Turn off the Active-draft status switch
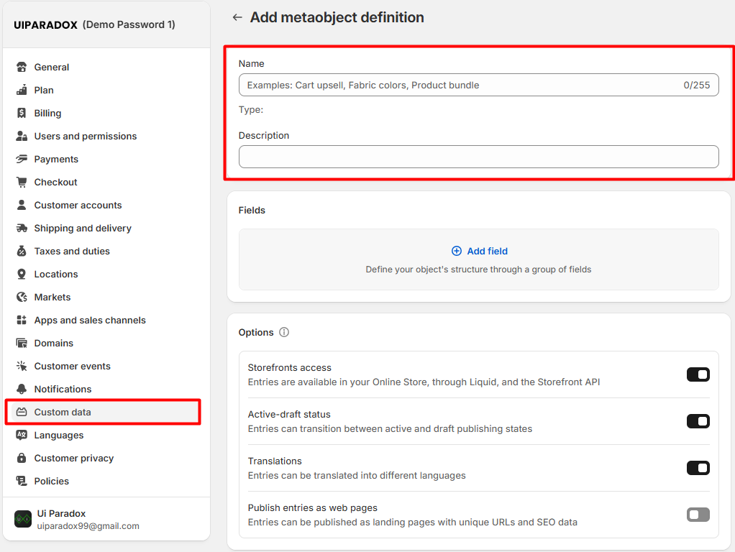The width and height of the screenshot is (735, 552). click(698, 421)
